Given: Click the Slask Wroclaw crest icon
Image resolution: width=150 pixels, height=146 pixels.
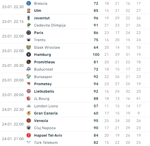Looking at the screenshot, I should pos(28,47).
